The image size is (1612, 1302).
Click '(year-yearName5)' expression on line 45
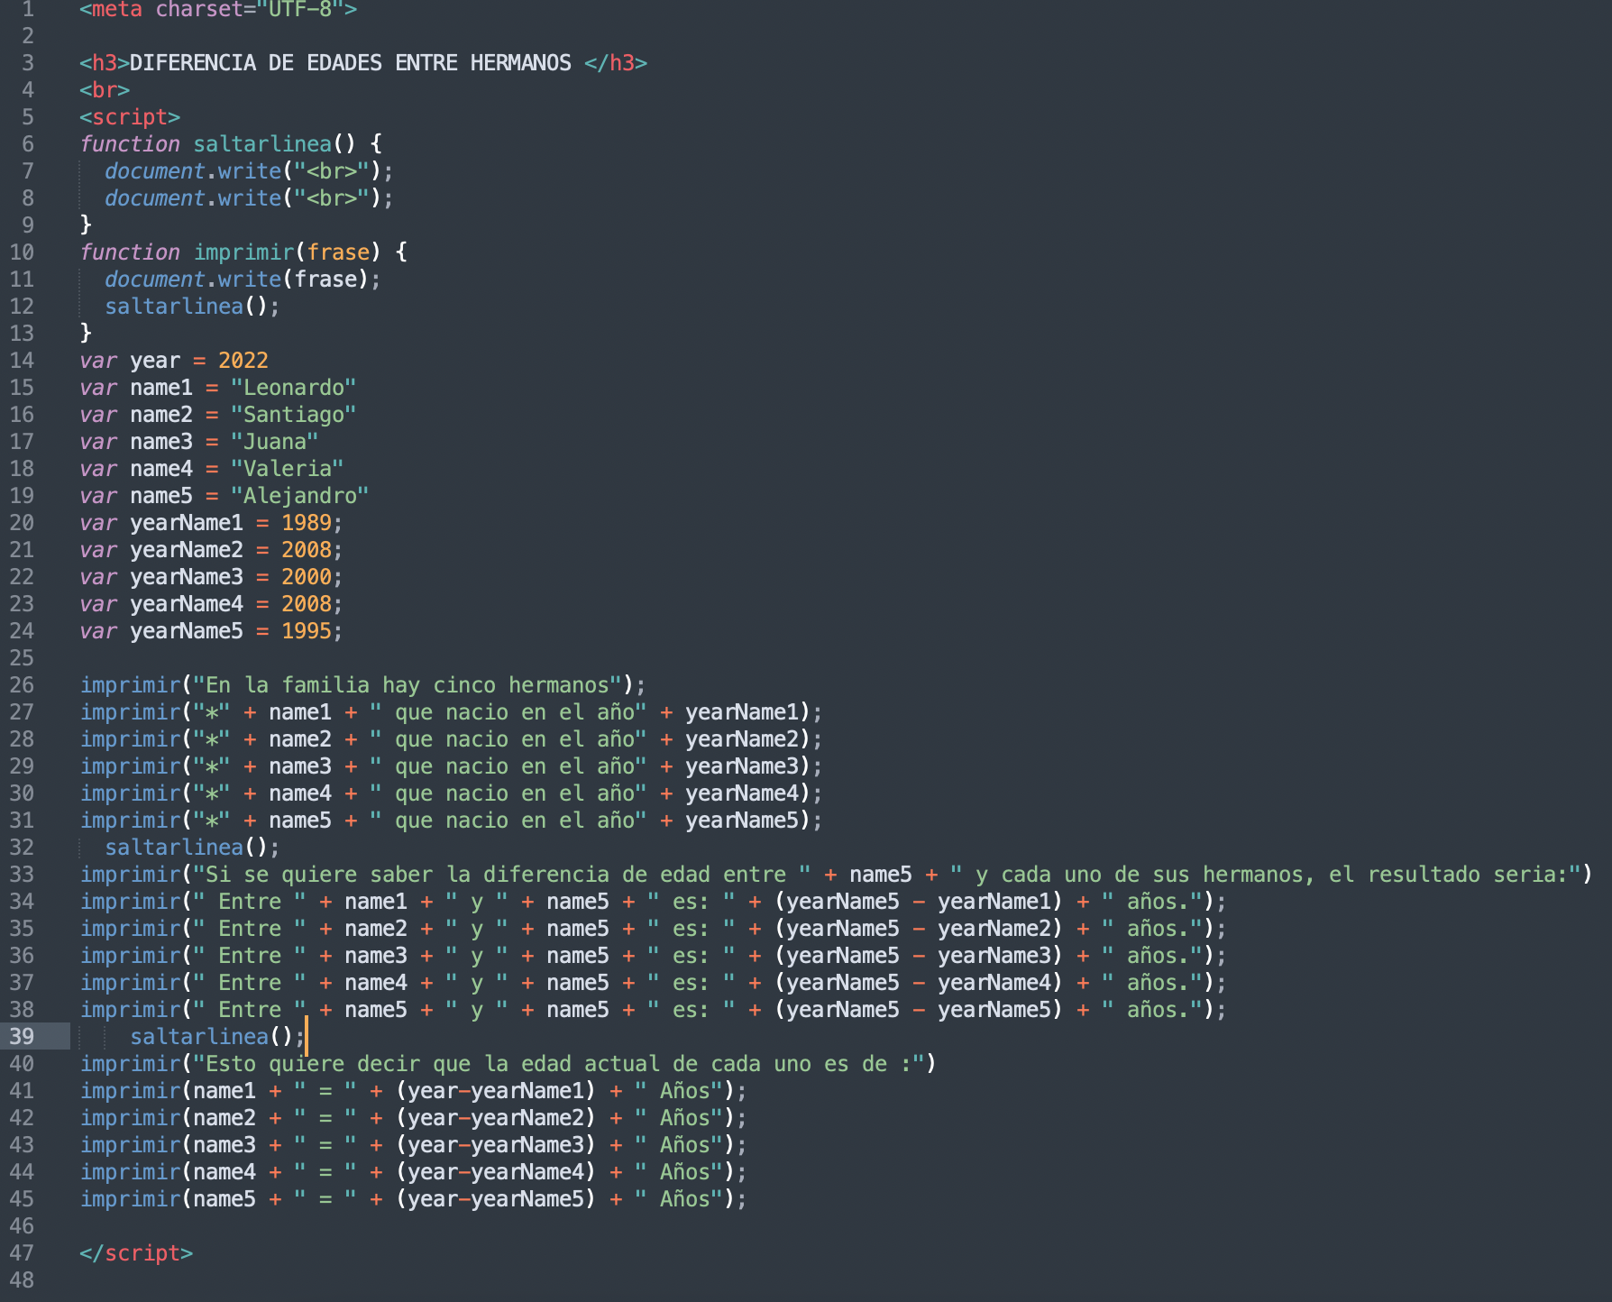pos(496,1199)
